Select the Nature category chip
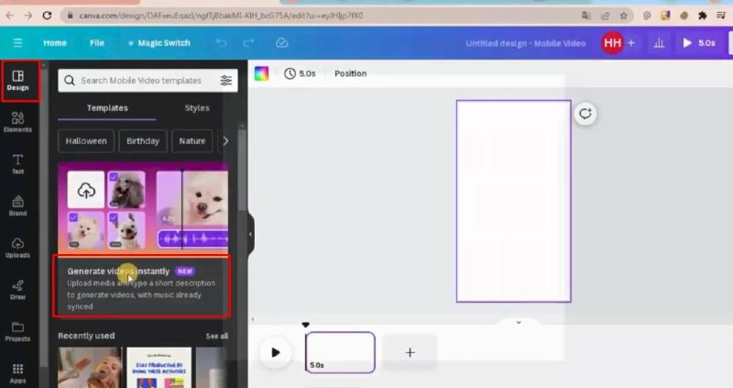This screenshot has width=733, height=388. tap(192, 141)
